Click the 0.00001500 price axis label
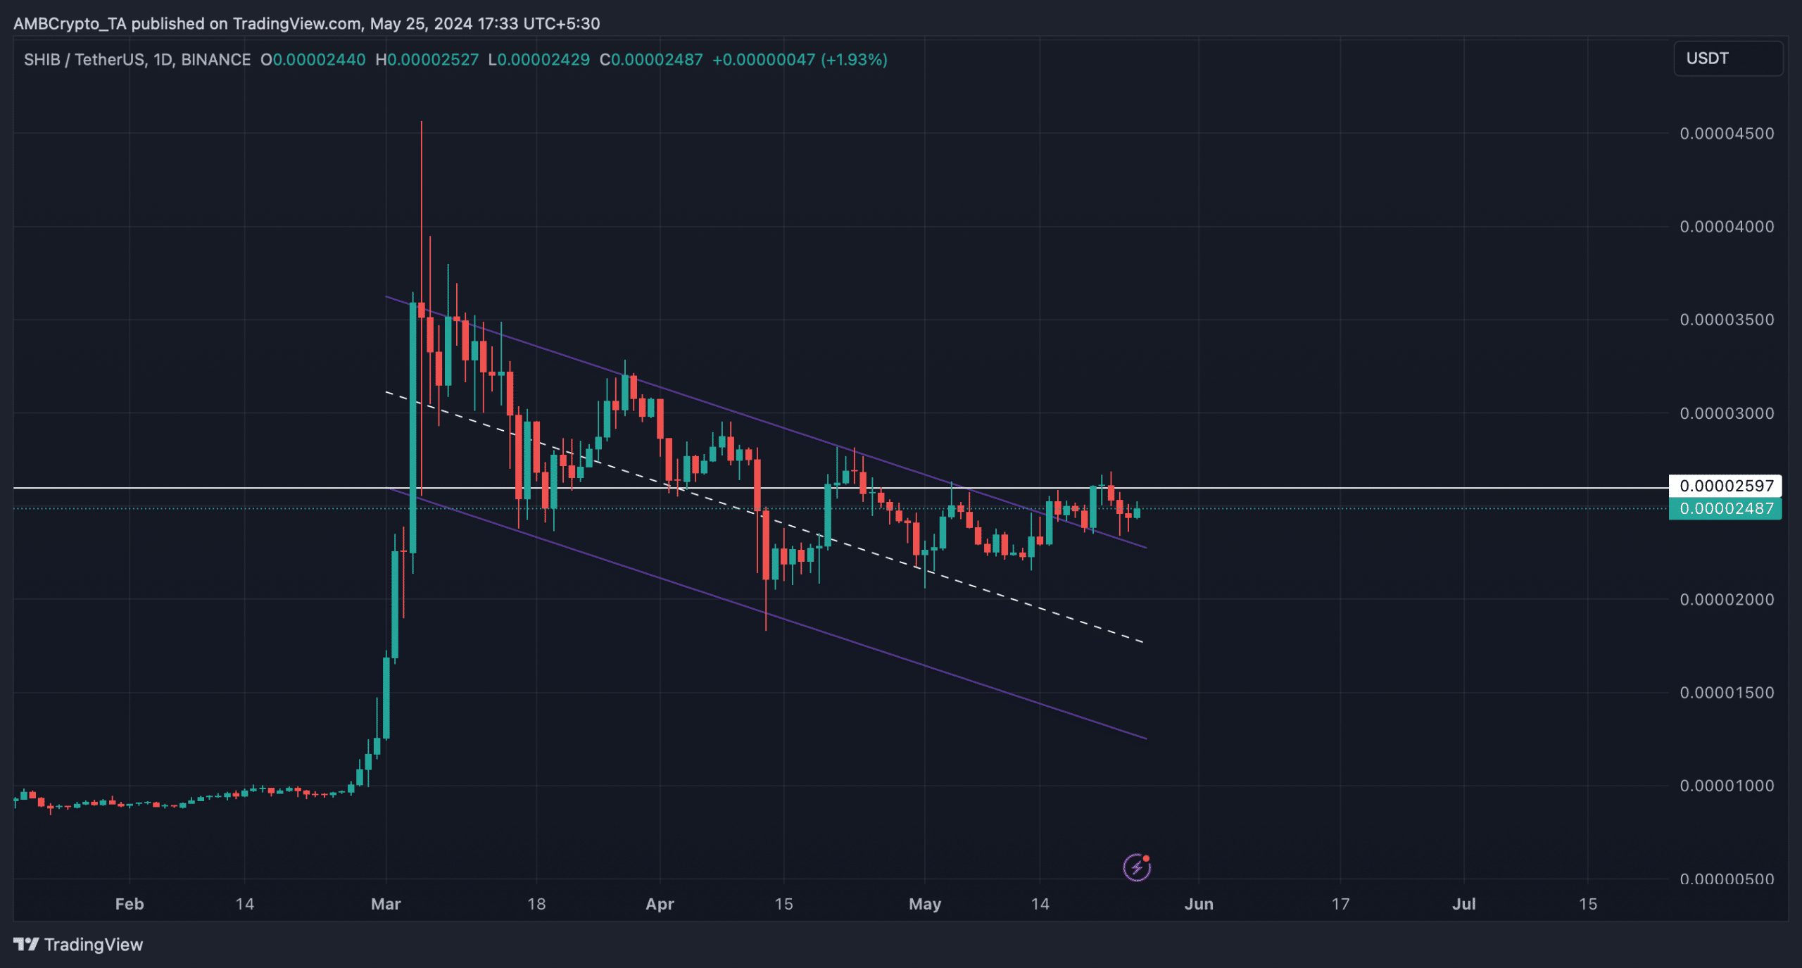Viewport: 1802px width, 968px height. coord(1727,693)
